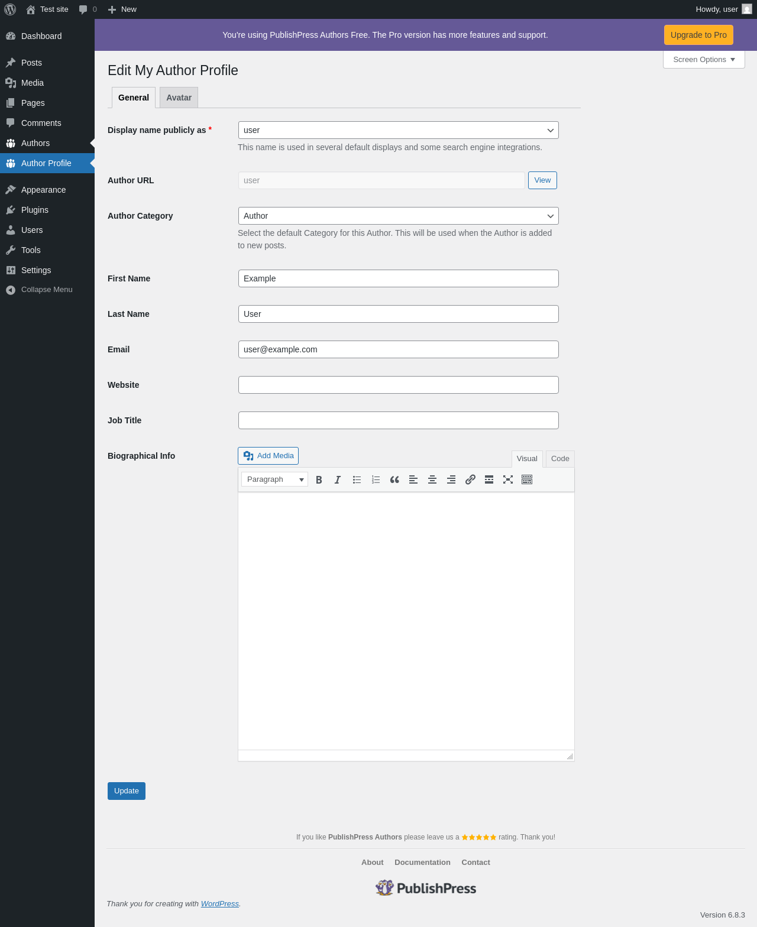The image size is (757, 927).
Task: Grab the editor resize handle
Action: pos(570,756)
